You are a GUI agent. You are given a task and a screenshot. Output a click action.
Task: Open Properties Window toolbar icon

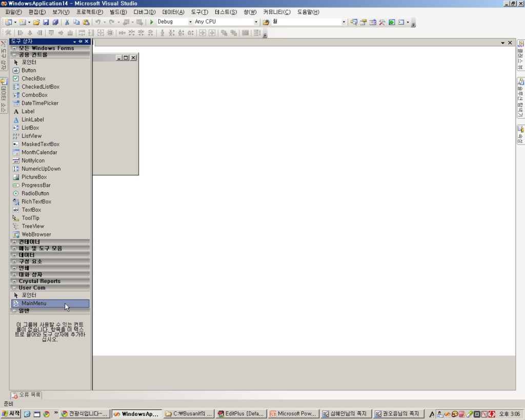364,22
